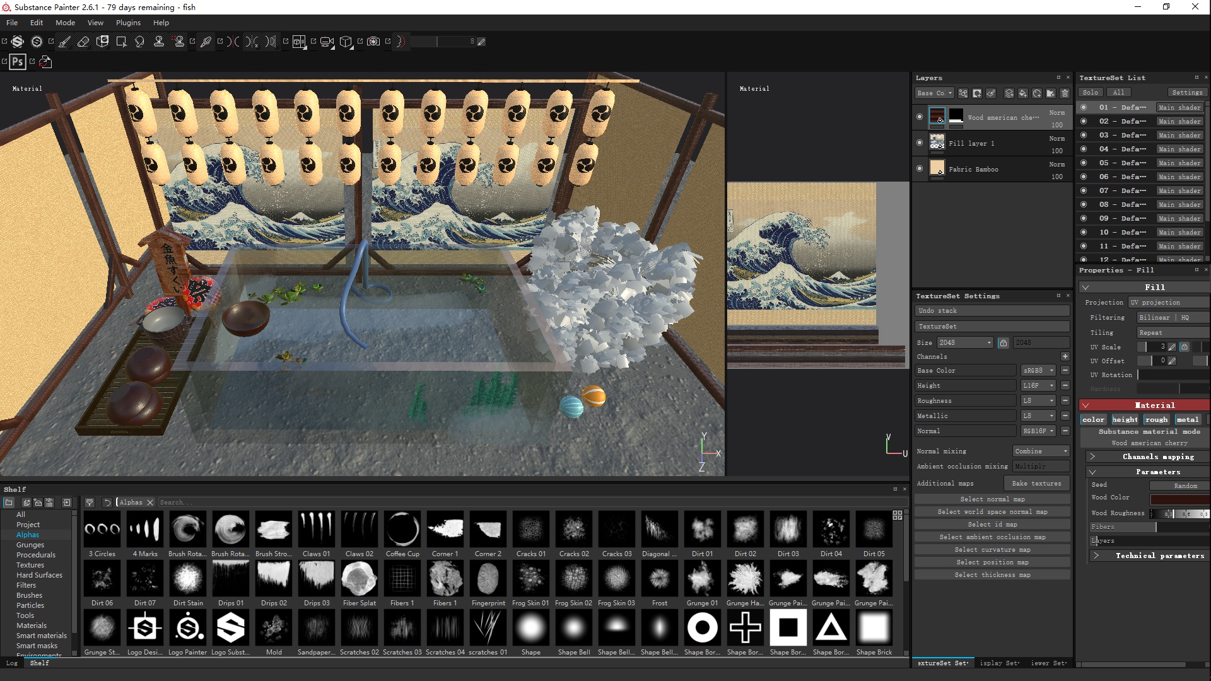The image size is (1211, 681).
Task: Click the resource updater icon
Action: tap(45, 62)
